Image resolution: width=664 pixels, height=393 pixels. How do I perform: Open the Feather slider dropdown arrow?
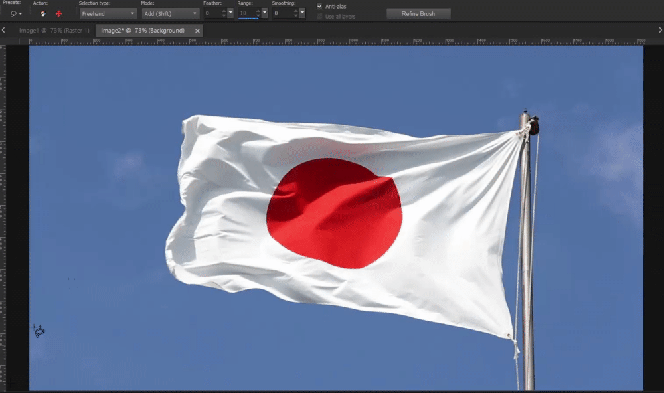[x=230, y=13]
